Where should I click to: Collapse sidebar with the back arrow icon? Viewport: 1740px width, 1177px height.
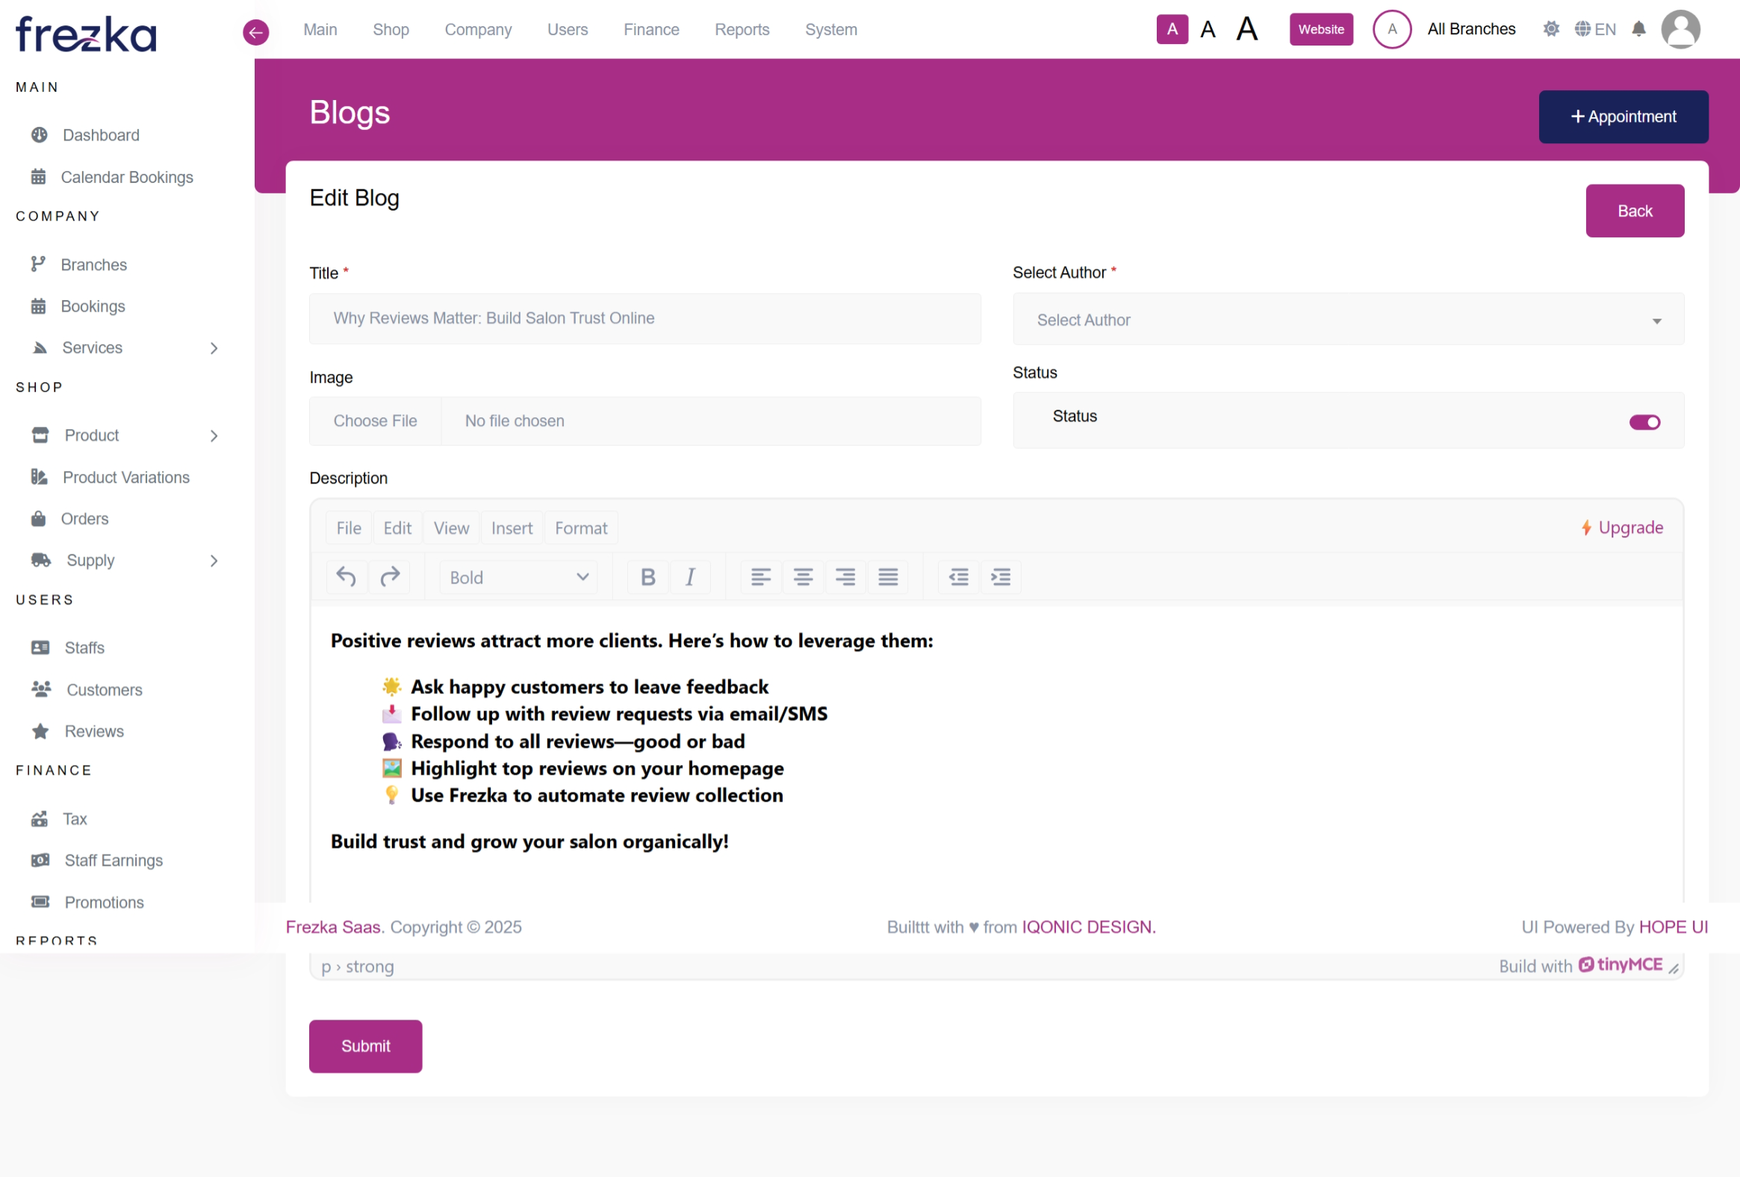click(x=256, y=32)
